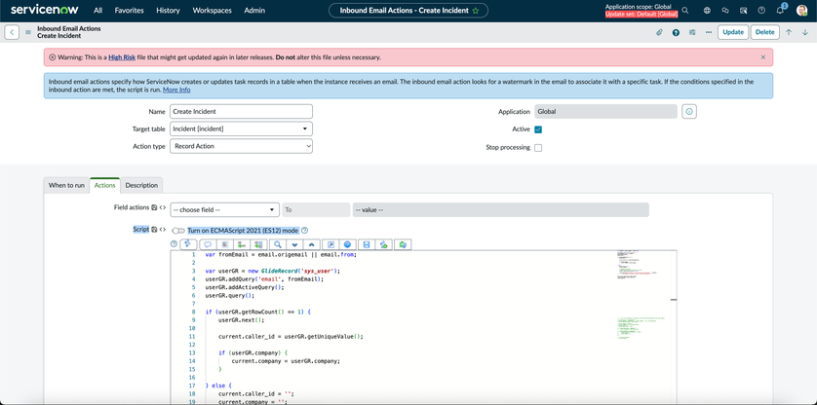Go to previous record with up arrow

coord(789,32)
